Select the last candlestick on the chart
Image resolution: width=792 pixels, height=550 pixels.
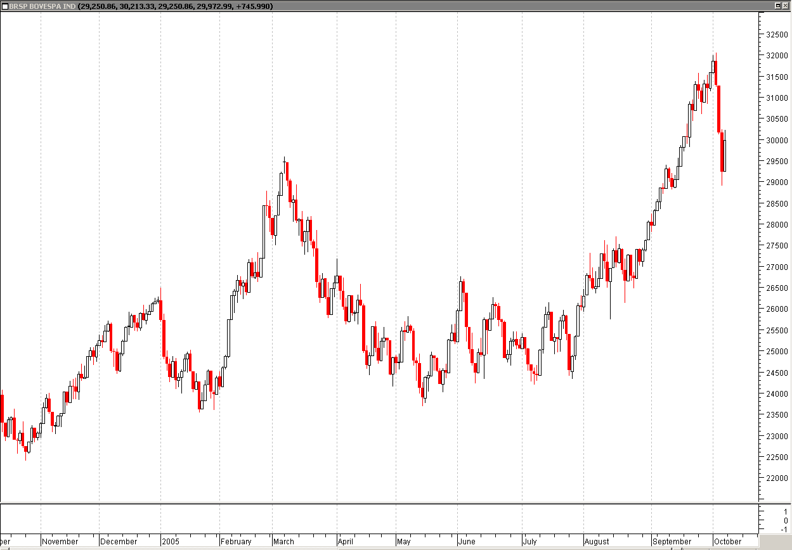point(725,155)
